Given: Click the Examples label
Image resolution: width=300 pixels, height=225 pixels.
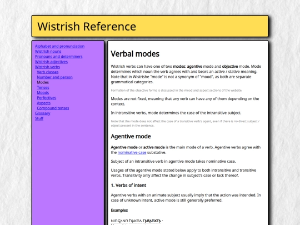Looking at the screenshot, I should [x=119, y=211].
